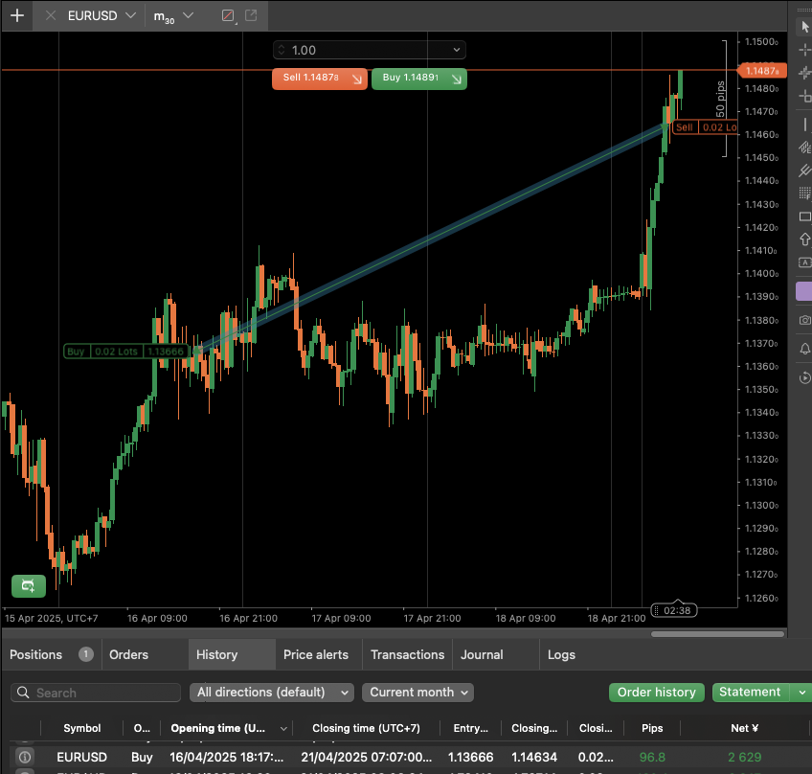Select the Andrews pitchfork tool
Viewport: 812px width, 774px height.
pos(804,171)
